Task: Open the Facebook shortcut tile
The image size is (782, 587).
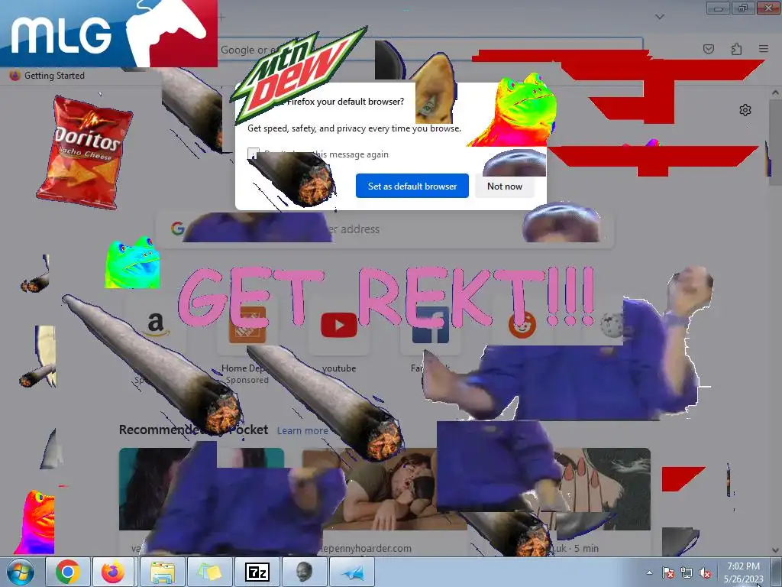Action: pos(431,324)
